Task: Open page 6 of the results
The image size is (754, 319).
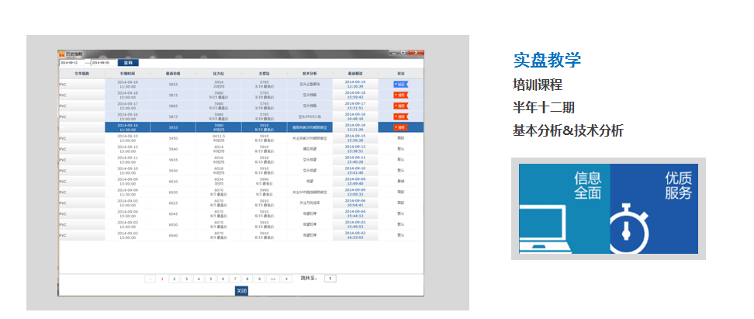Action: click(222, 279)
